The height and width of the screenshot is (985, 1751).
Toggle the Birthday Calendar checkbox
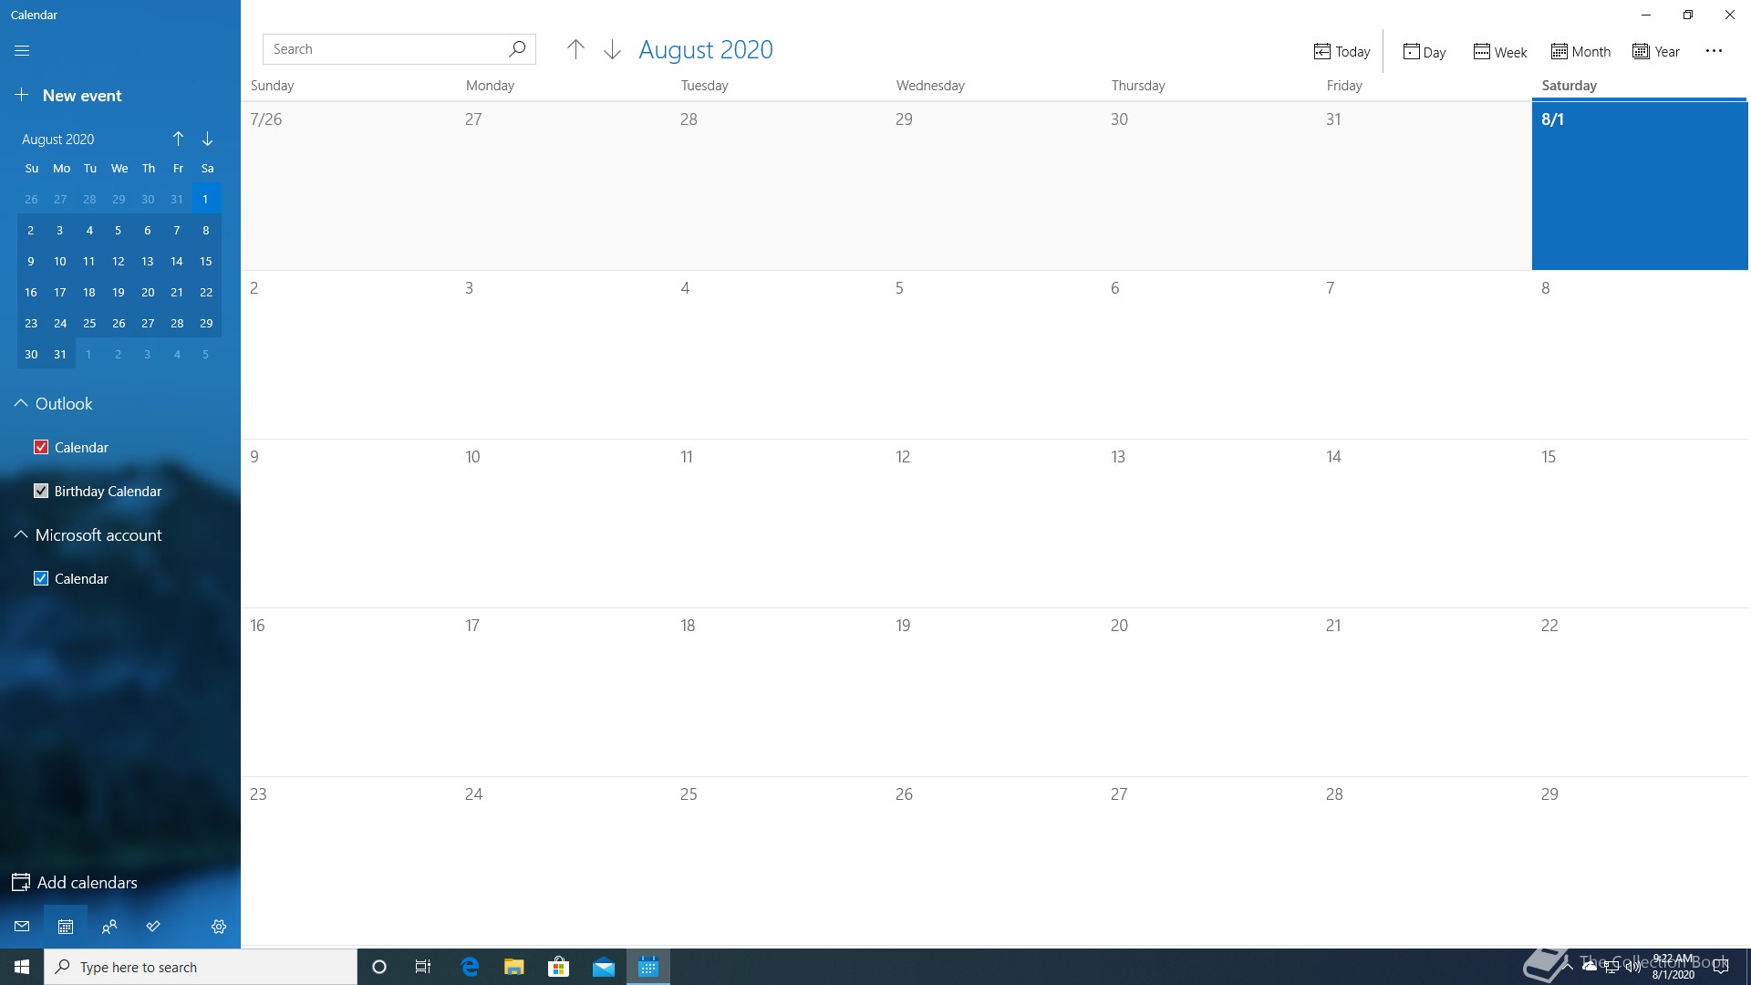pyautogui.click(x=41, y=491)
